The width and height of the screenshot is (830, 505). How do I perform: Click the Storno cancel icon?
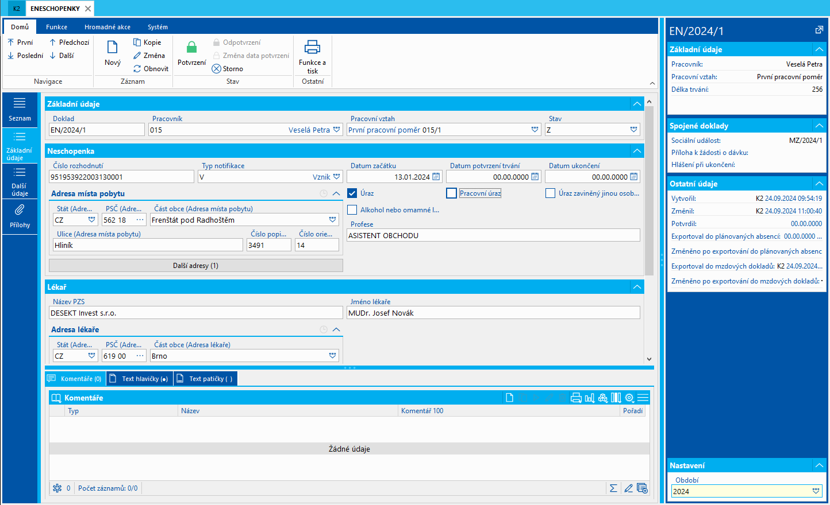[217, 69]
